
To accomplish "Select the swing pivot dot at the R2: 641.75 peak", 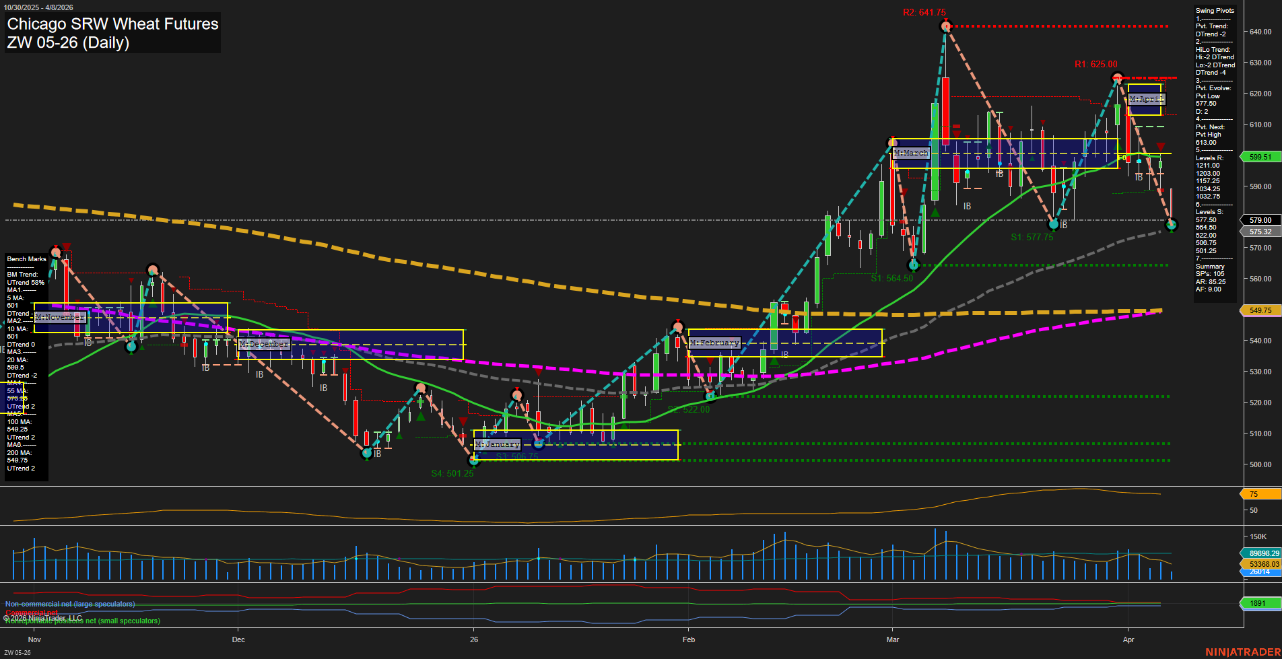I will (945, 26).
